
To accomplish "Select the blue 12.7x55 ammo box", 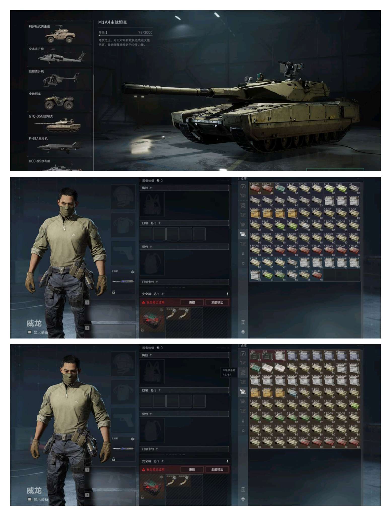I will pyautogui.click(x=292, y=393).
